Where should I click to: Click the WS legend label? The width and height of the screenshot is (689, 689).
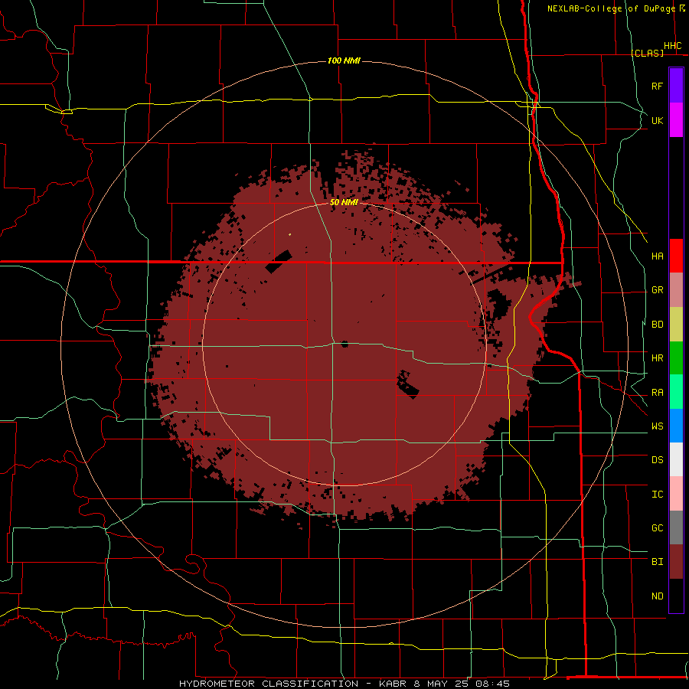(x=658, y=426)
